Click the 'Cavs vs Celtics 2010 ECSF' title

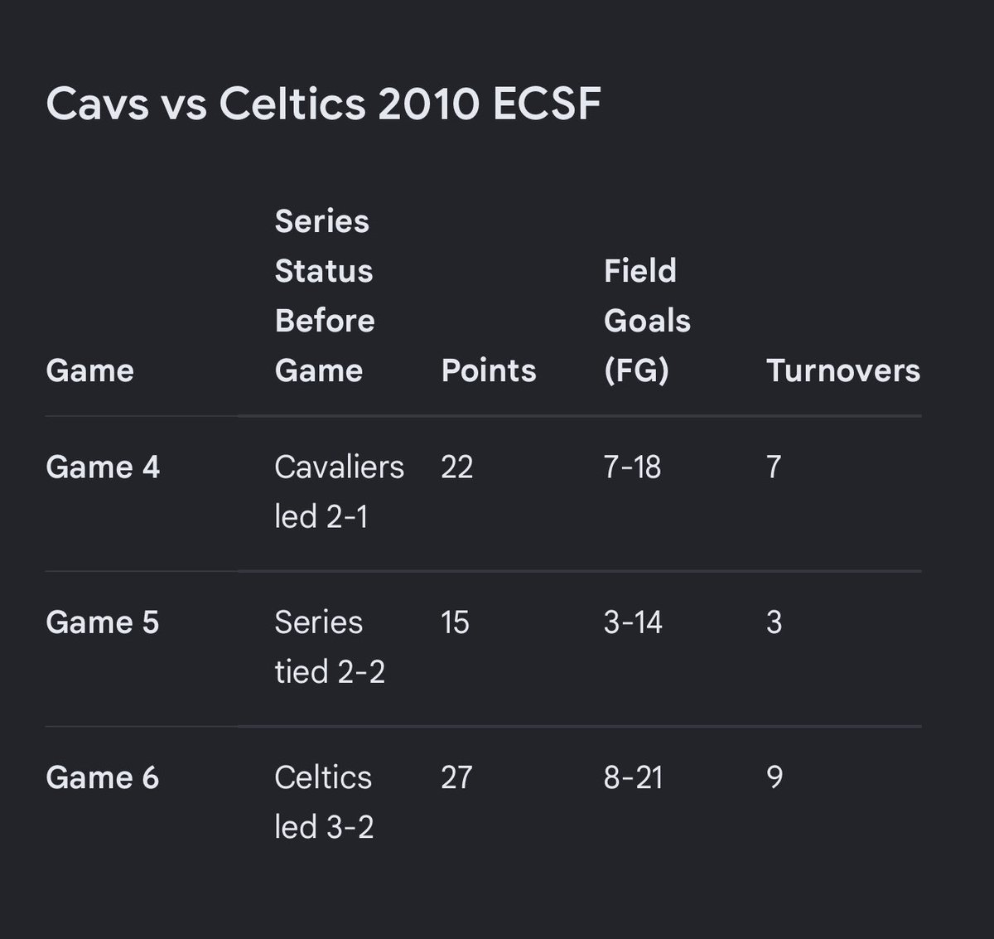[323, 104]
